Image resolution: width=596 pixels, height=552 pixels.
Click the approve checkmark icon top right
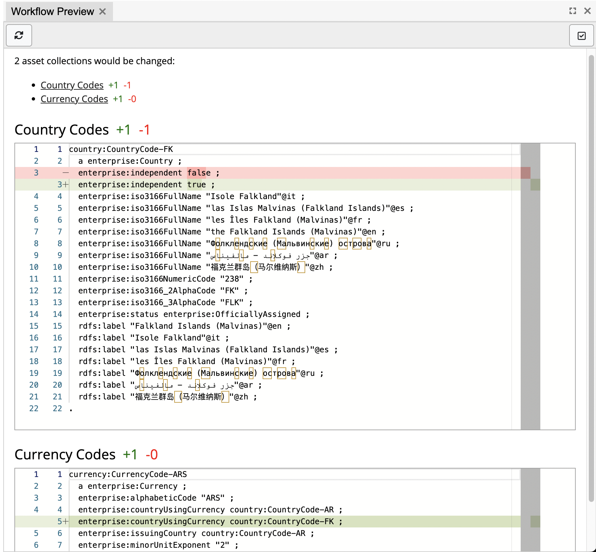(x=582, y=35)
